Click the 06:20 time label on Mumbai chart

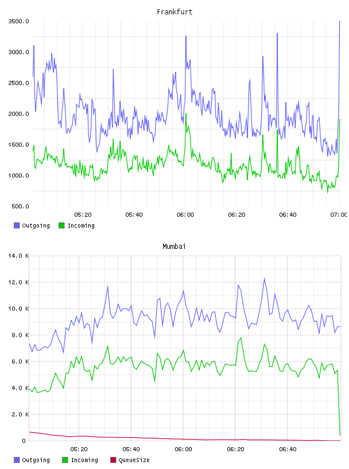point(235,449)
